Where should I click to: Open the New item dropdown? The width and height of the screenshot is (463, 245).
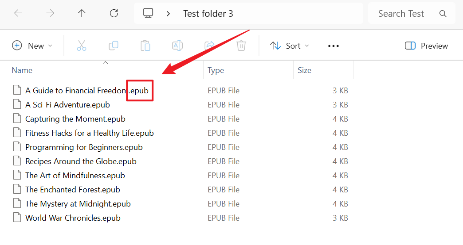click(x=32, y=46)
